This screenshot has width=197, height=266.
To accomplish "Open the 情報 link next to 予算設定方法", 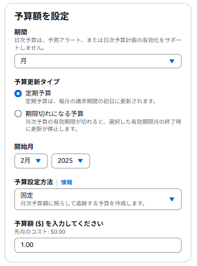I will pyautogui.click(x=67, y=182).
